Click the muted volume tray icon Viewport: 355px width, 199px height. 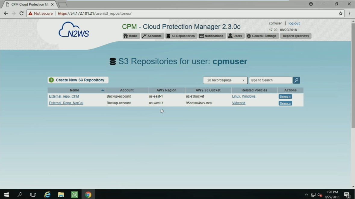pyautogui.click(x=320, y=195)
